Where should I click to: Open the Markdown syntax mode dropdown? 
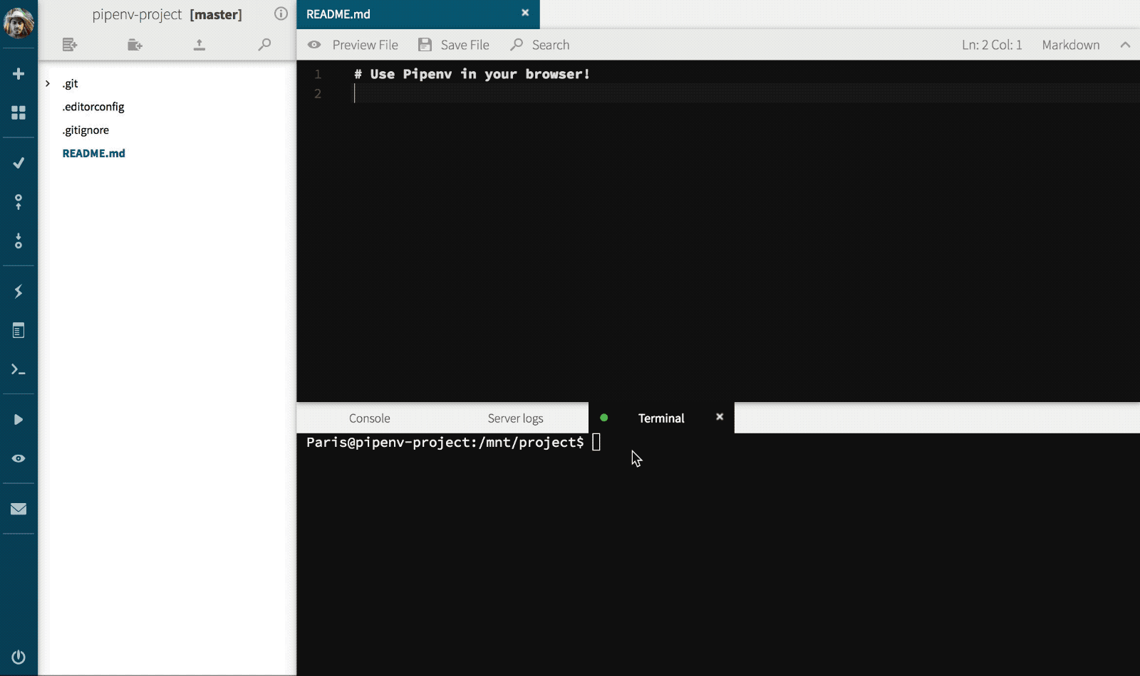pos(1070,44)
